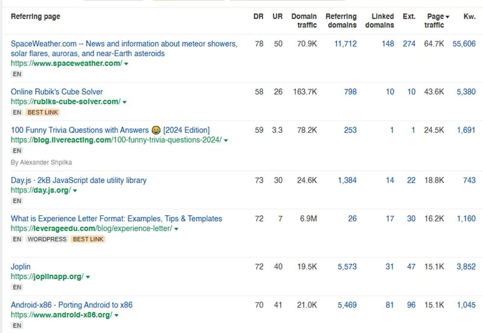Click domain traffic value 163.7K
The image size is (483, 333).
(x=305, y=92)
